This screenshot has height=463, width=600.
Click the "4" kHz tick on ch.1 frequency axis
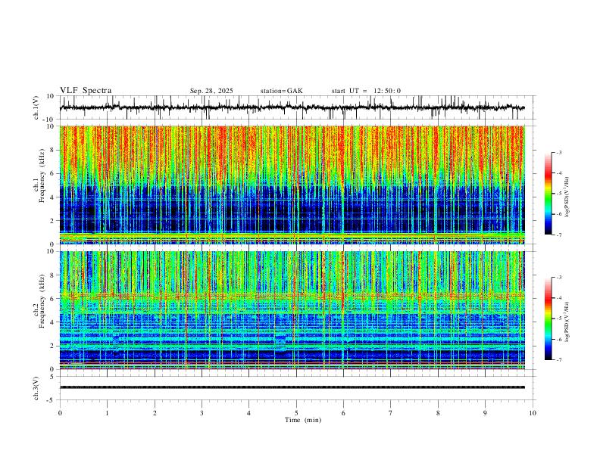click(x=52, y=197)
